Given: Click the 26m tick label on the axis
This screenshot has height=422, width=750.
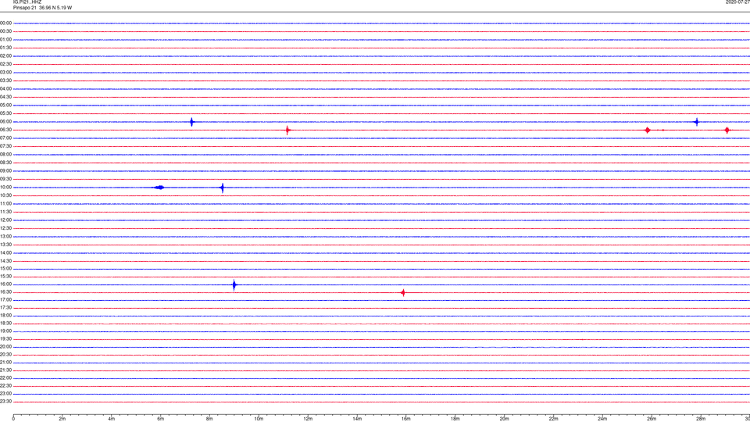Looking at the screenshot, I should click(652, 419).
